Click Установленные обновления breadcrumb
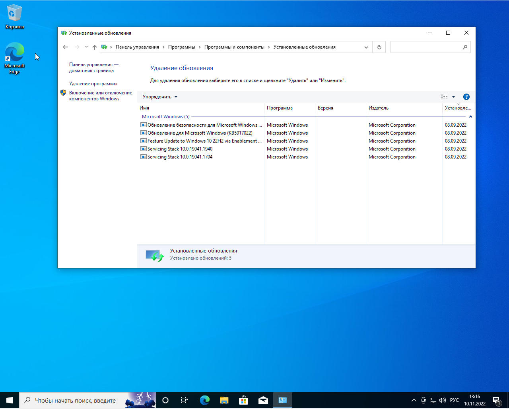Image resolution: width=509 pixels, height=409 pixels. [x=305, y=47]
